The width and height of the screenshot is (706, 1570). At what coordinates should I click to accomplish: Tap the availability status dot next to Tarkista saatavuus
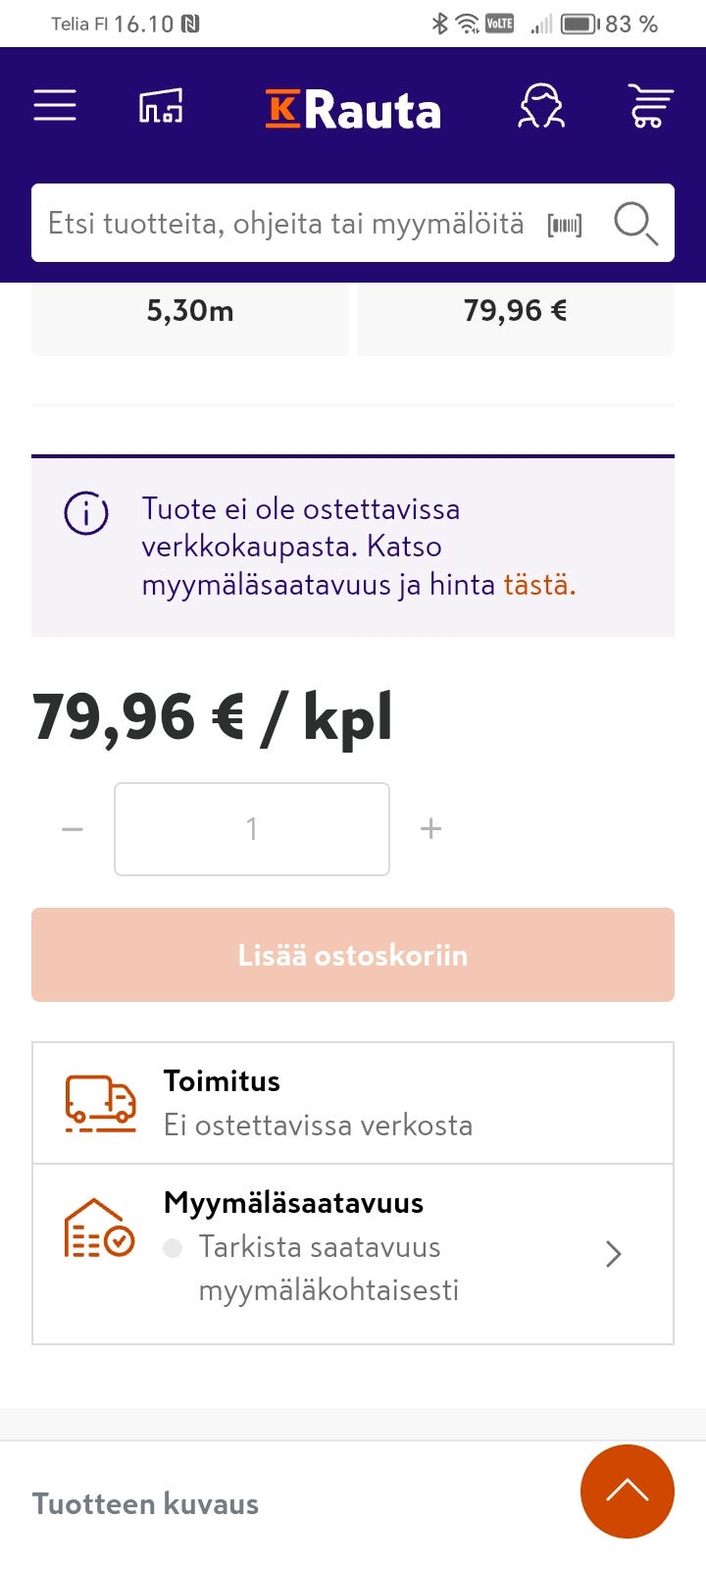pyautogui.click(x=173, y=1247)
